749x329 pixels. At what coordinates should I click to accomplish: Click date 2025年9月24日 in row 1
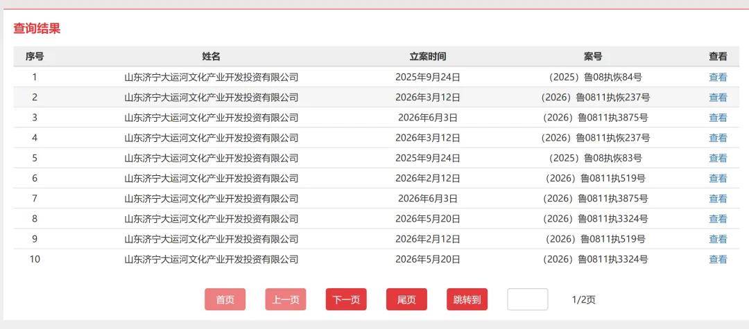427,78
